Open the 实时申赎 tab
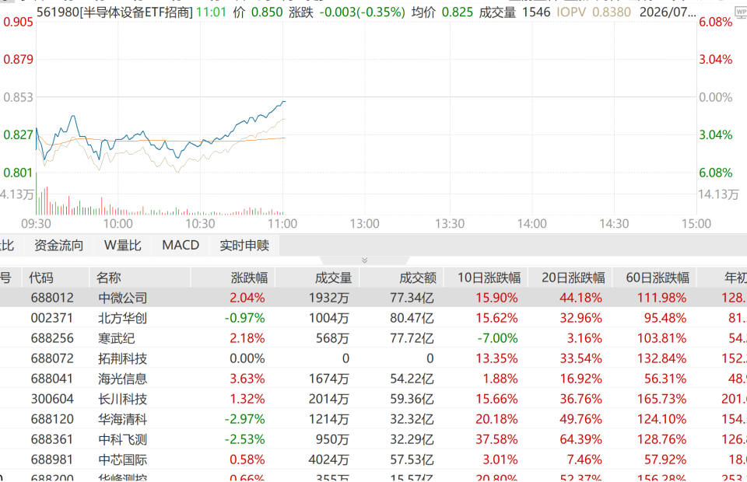The width and height of the screenshot is (747, 482). tap(244, 246)
